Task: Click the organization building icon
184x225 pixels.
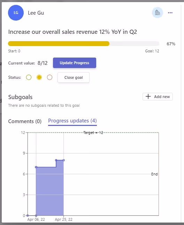Action: point(158,13)
